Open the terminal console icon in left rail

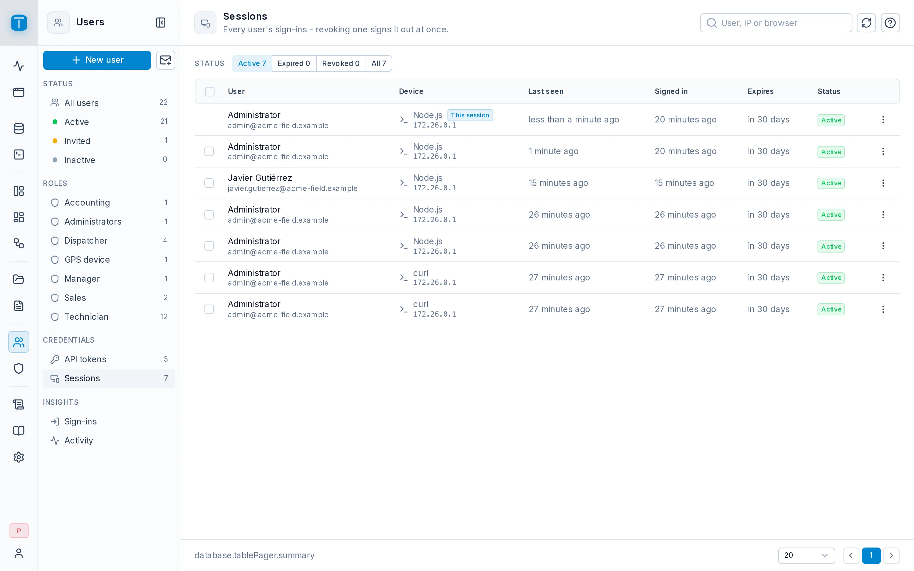(18, 154)
